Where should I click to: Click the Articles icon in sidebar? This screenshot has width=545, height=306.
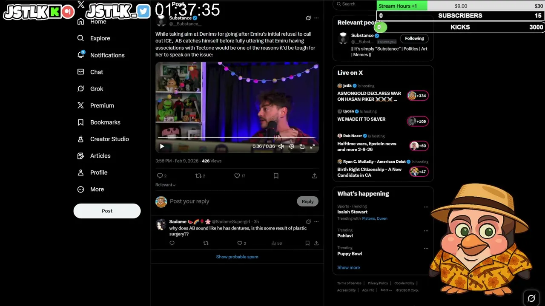coord(80,156)
